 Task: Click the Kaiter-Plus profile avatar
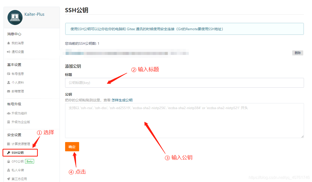pyautogui.click(x=15, y=17)
